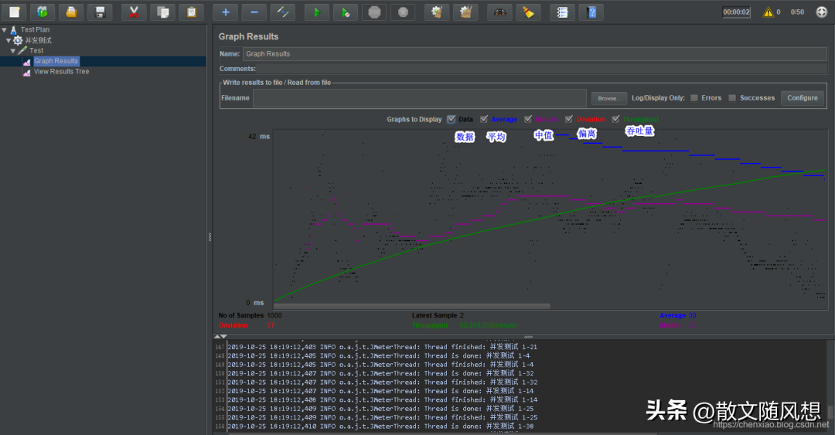Click the Toggle enable/disable icon

pyautogui.click(x=283, y=12)
